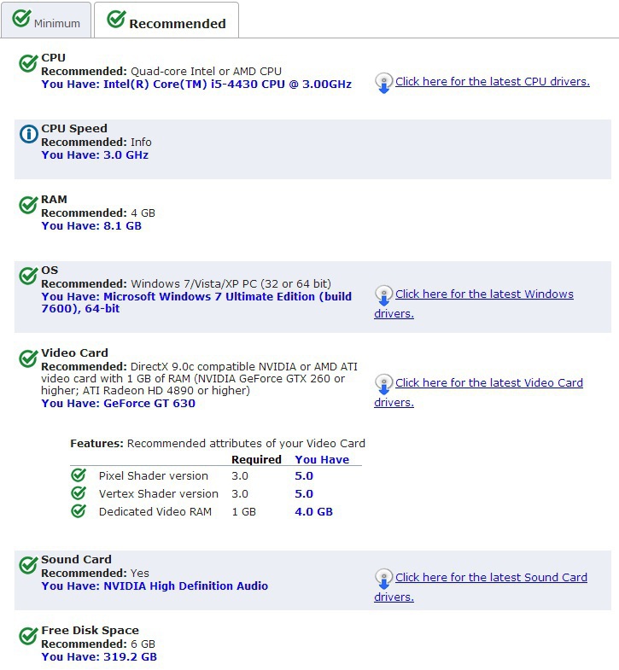Click the blue info icon beside CPU Speed
This screenshot has height=670, width=619.
pos(28,133)
